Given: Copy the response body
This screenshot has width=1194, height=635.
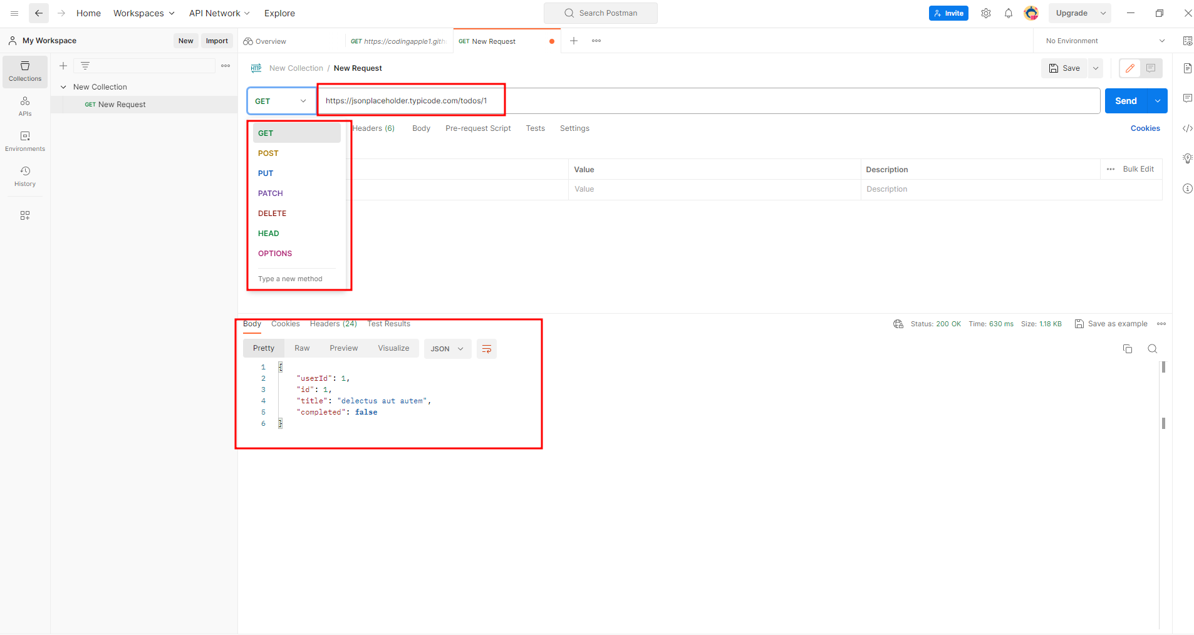Looking at the screenshot, I should [1128, 349].
